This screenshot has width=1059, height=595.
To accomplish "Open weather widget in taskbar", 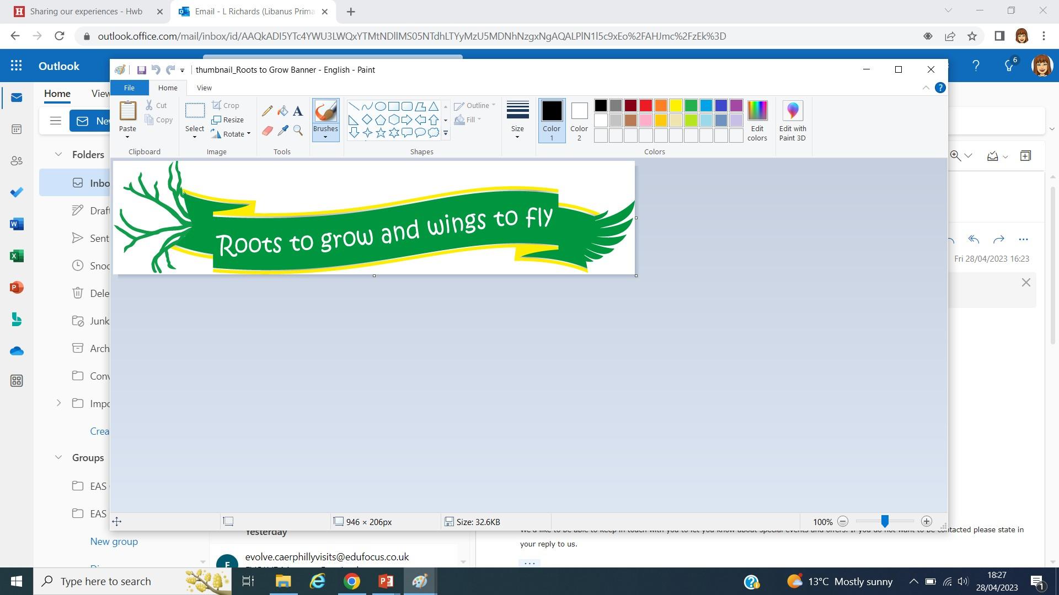I will pyautogui.click(x=839, y=581).
